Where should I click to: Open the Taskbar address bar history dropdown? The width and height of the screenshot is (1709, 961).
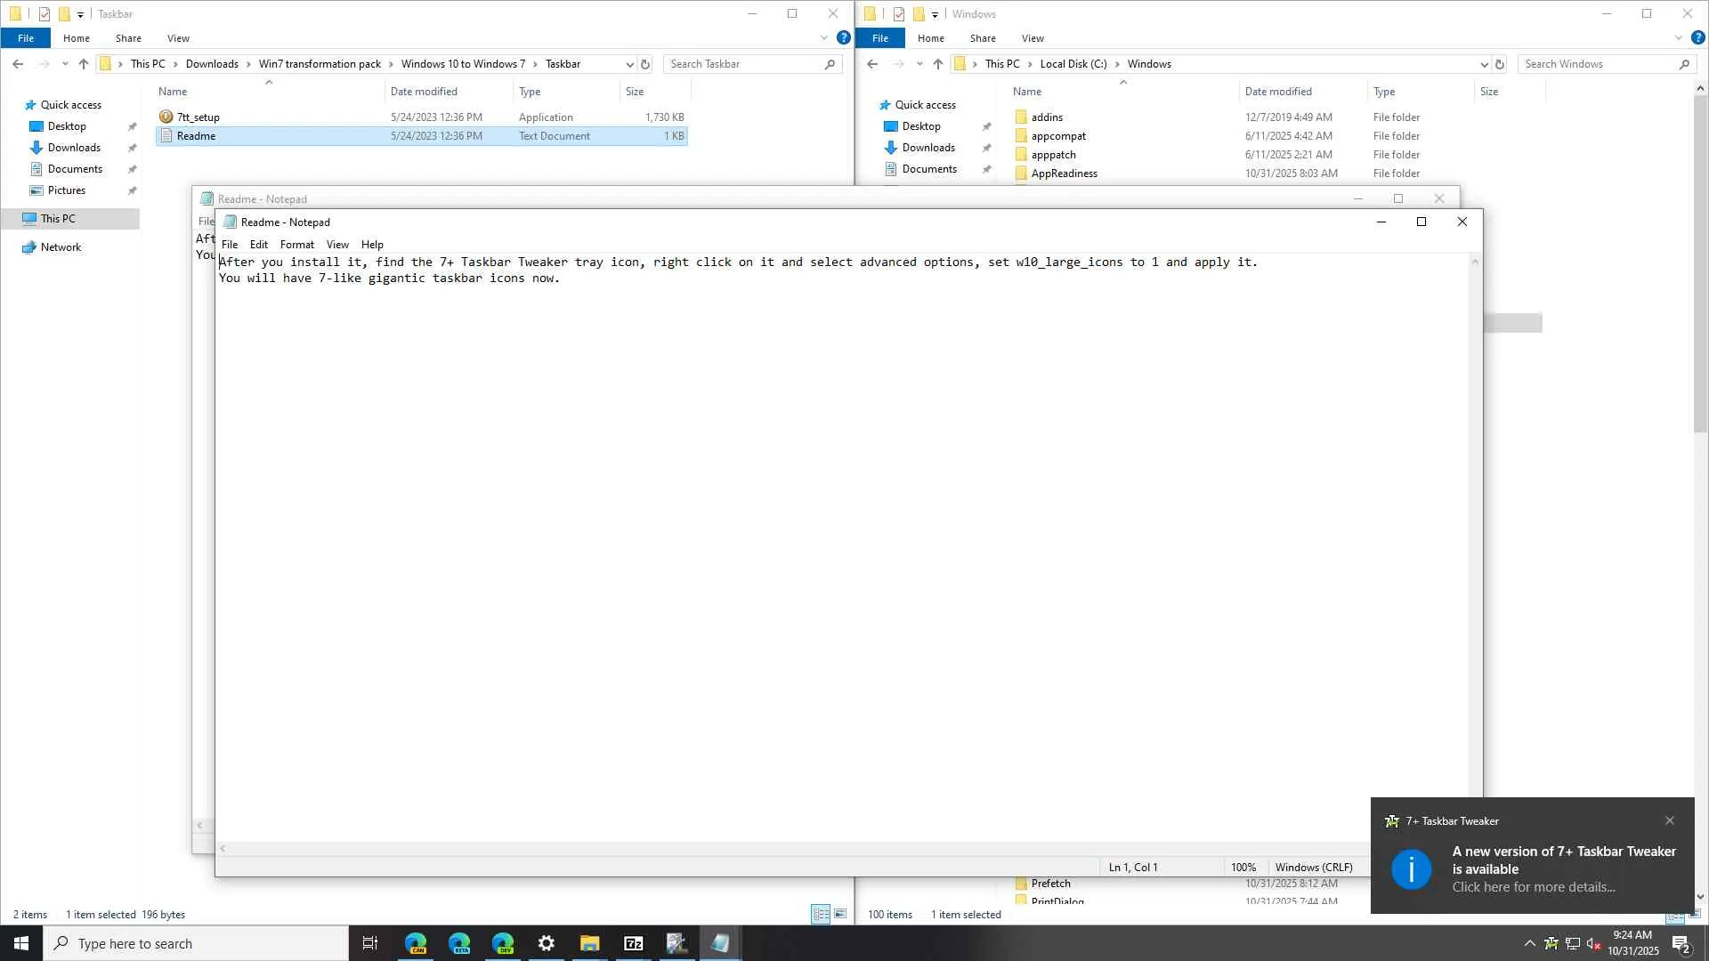click(x=629, y=64)
